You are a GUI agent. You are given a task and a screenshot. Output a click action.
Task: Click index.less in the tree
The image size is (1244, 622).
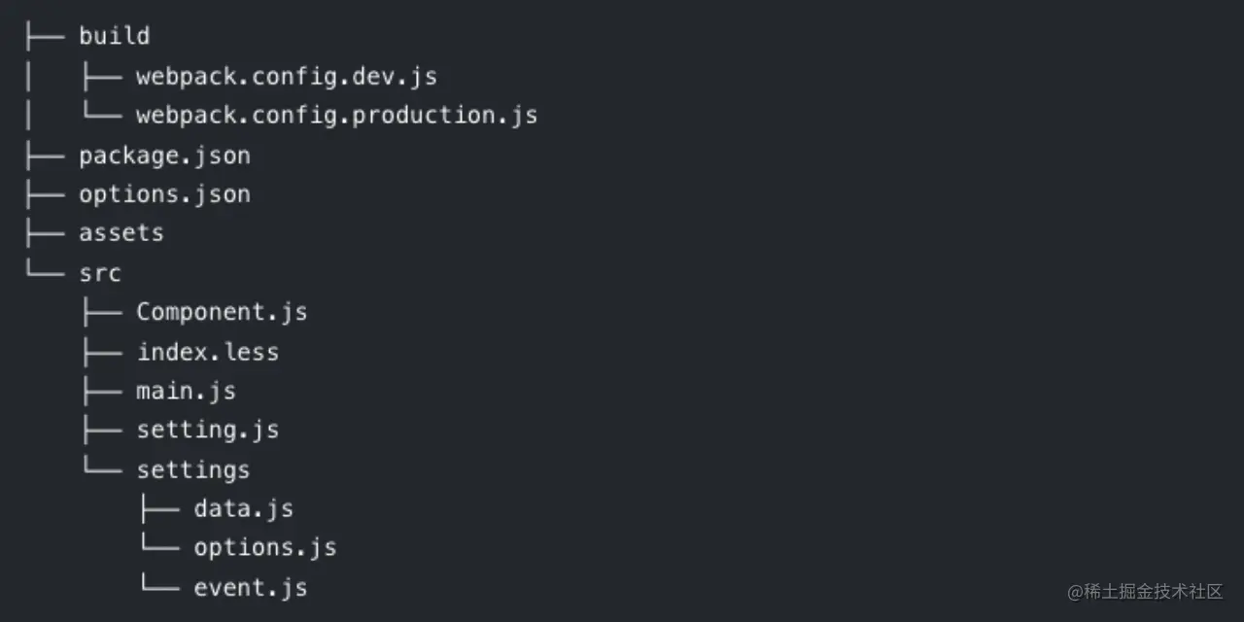tap(208, 352)
